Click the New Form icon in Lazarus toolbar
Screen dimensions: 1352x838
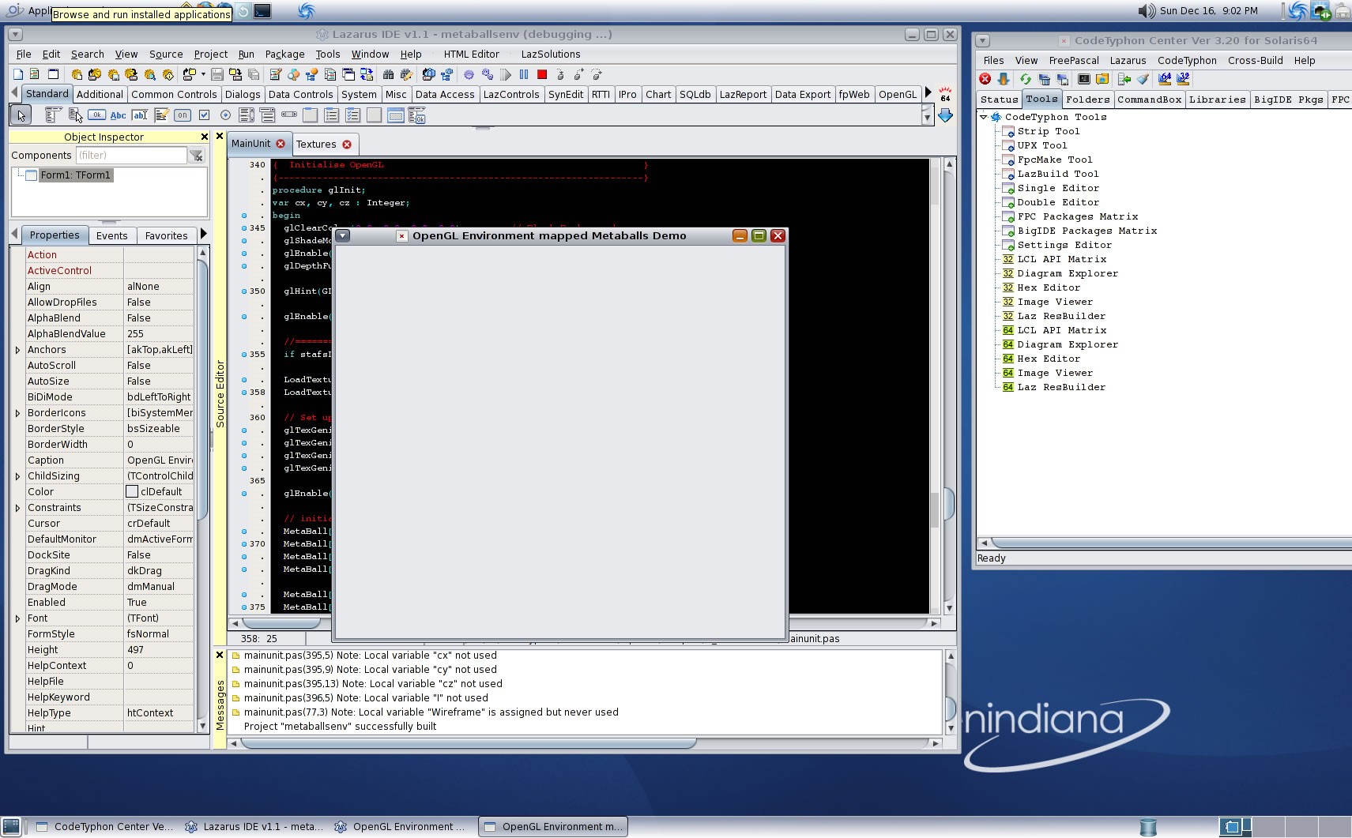[53, 74]
